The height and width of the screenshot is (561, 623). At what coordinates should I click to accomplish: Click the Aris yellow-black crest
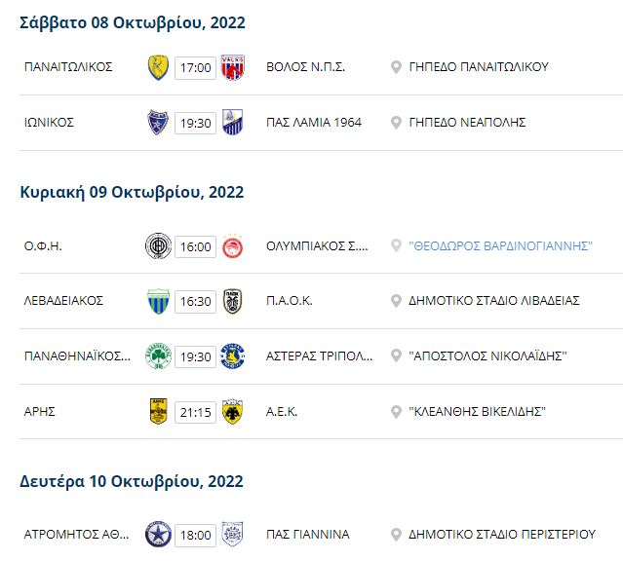tap(158, 411)
